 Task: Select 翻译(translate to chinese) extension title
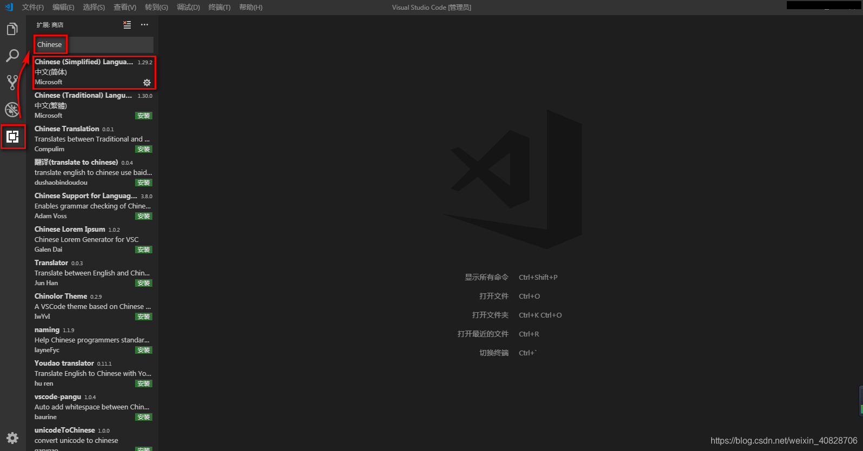coord(76,163)
